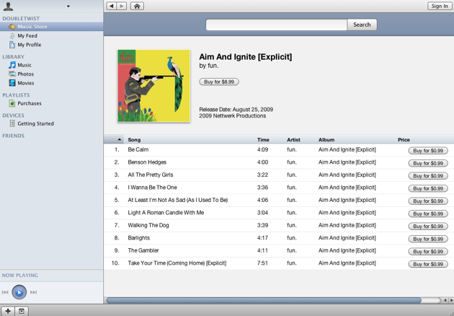Buy At Least I'm Not As Sad
This screenshot has width=454, height=316.
[428, 201]
